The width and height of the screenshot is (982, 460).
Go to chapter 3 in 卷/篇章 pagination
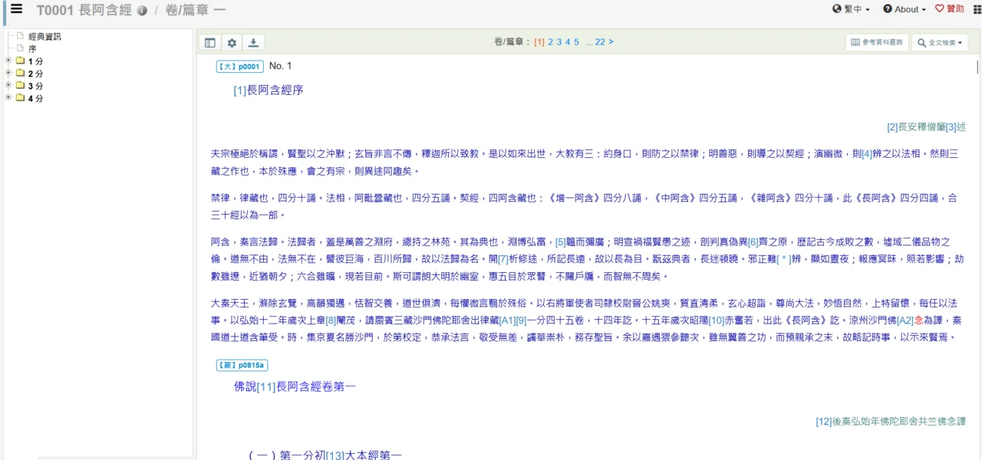tap(558, 41)
